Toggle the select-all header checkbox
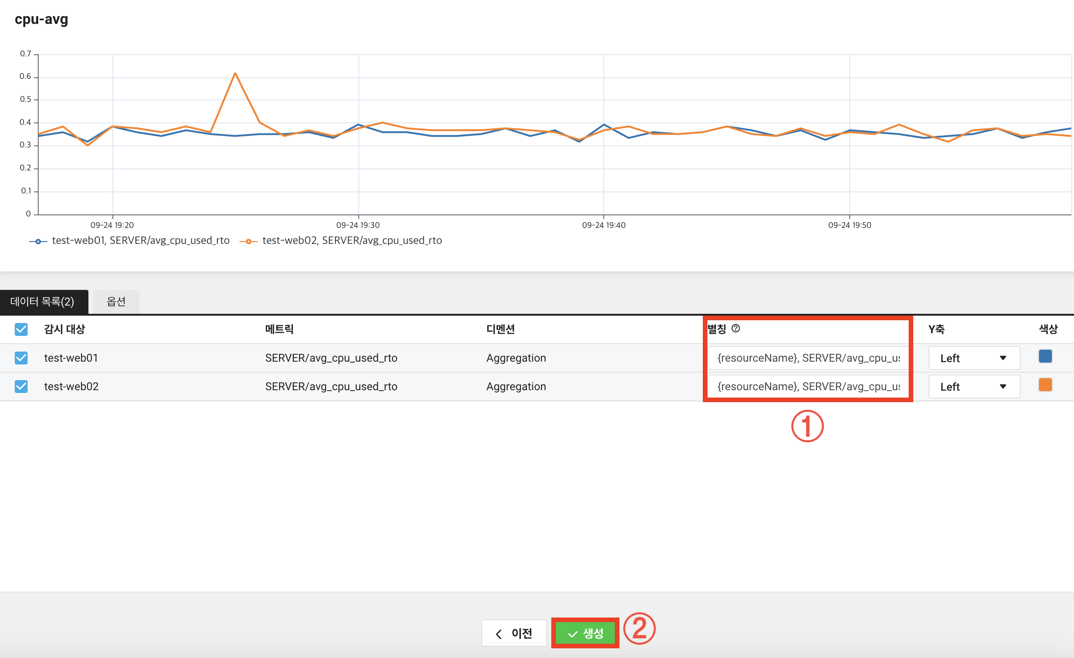 [21, 329]
